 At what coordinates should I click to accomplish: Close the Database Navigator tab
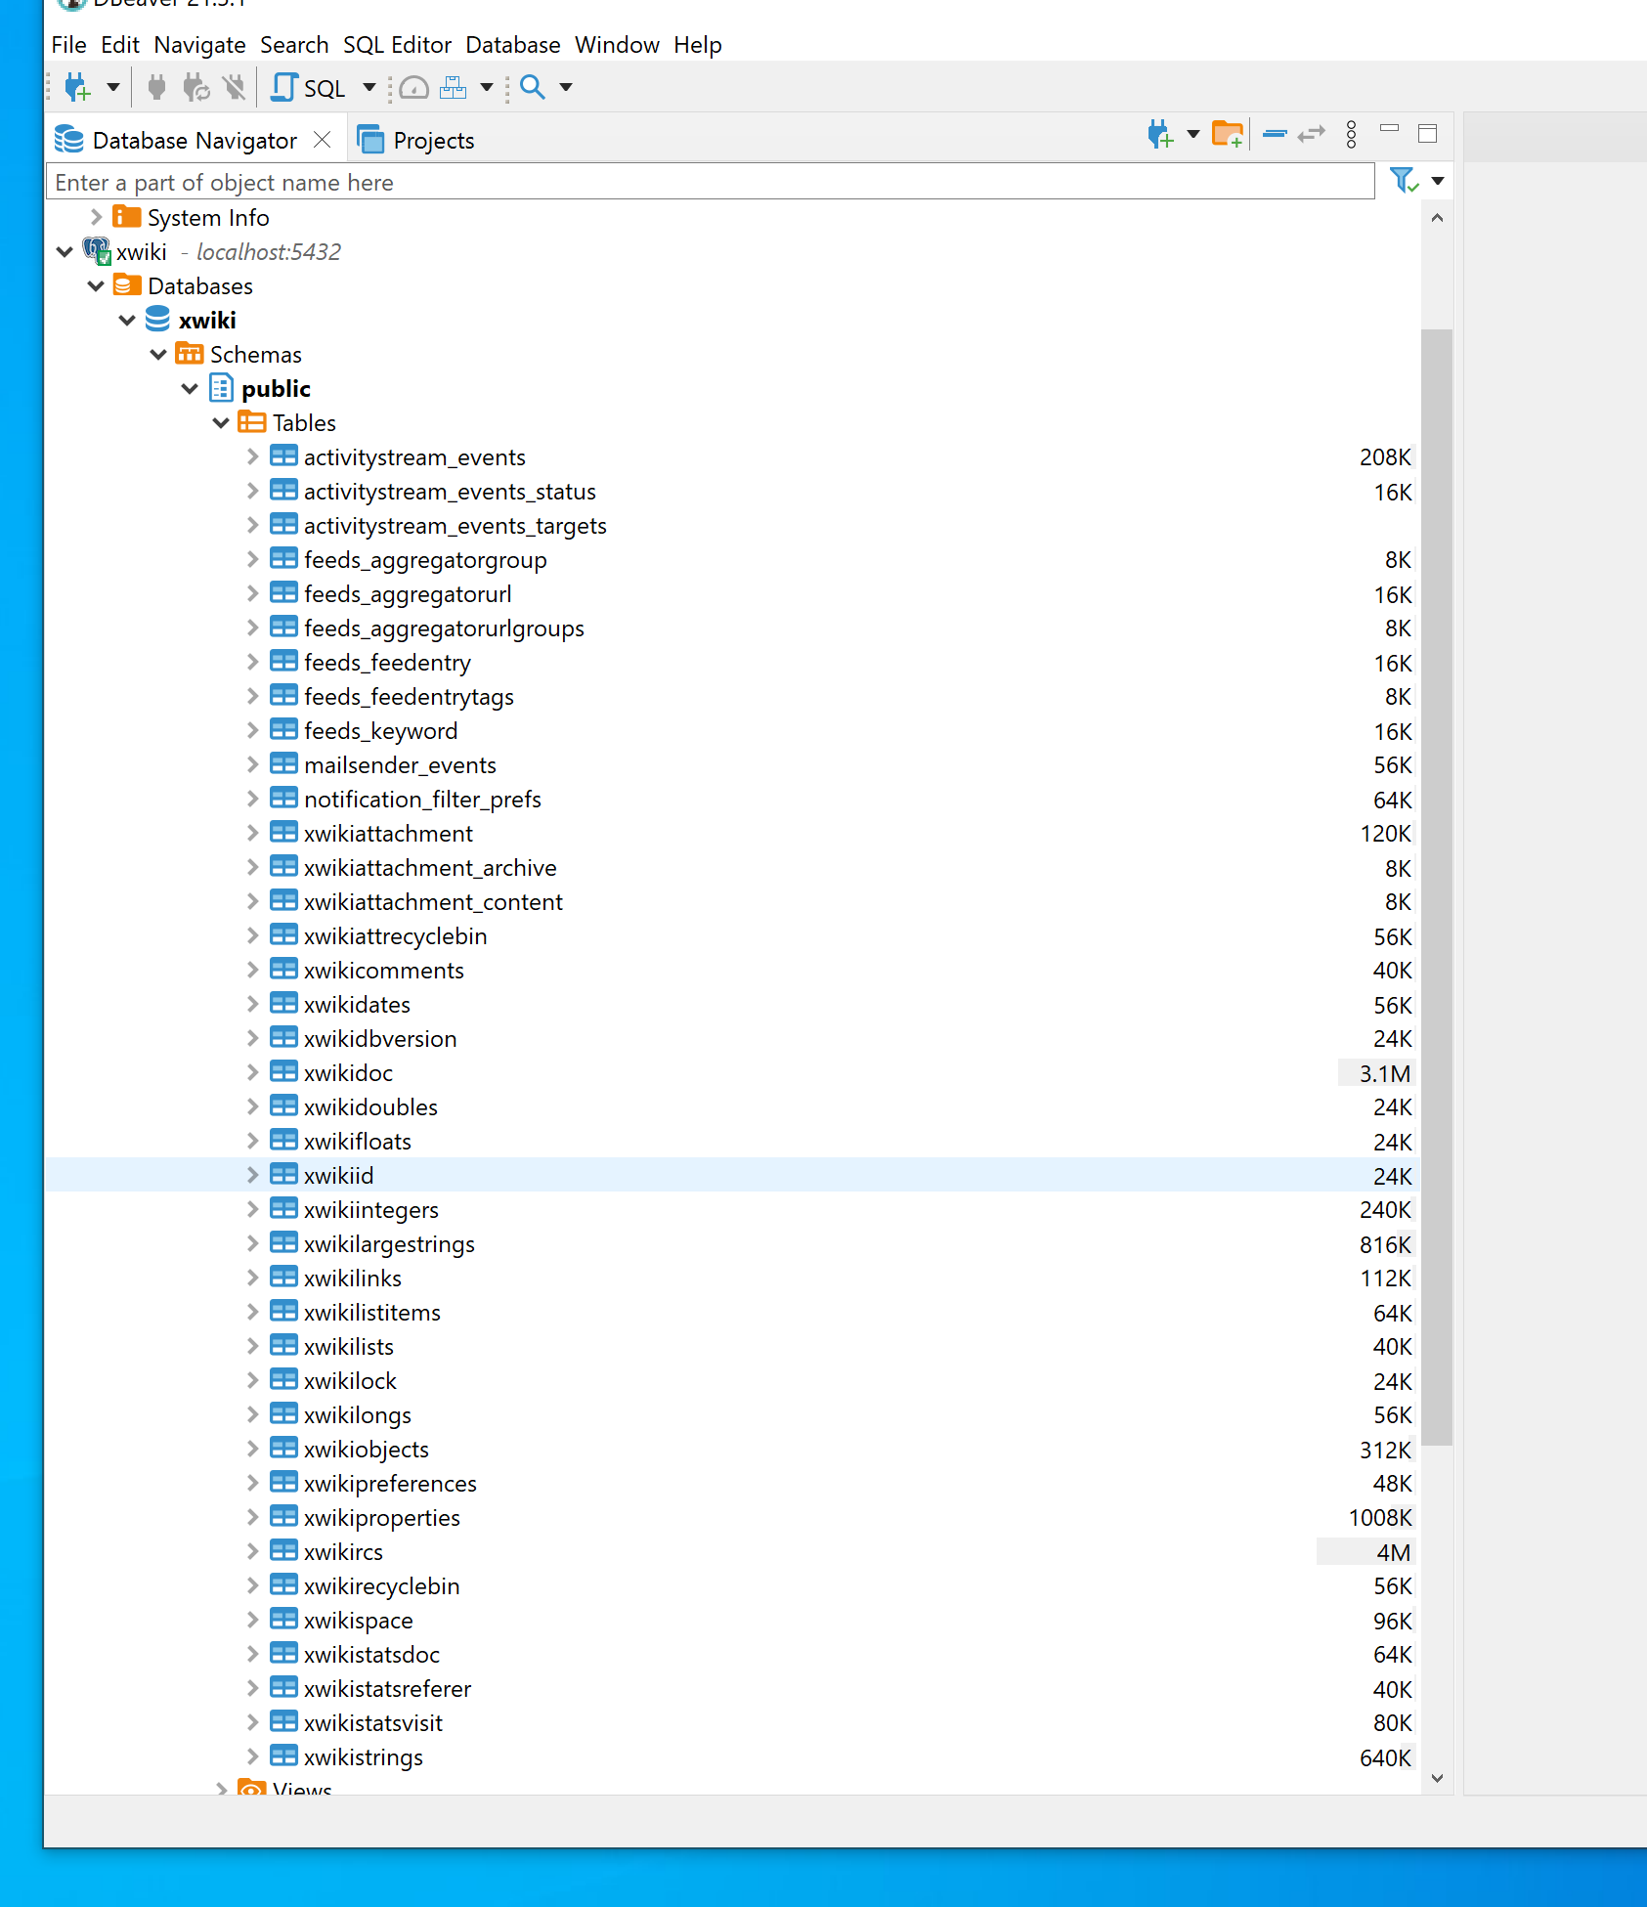[x=322, y=140]
